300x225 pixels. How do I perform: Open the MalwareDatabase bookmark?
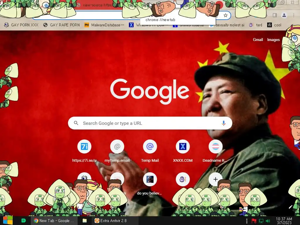(x=104, y=25)
